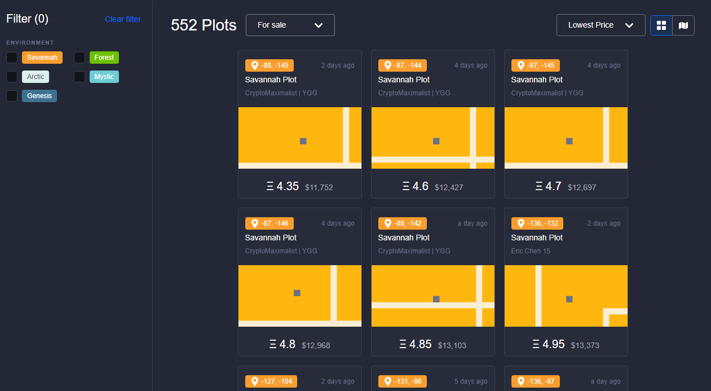
Task: Click Ethereum symbol next to 4.35 price
Action: tap(270, 186)
